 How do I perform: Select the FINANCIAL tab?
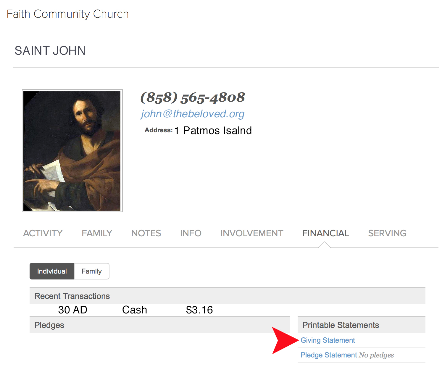[x=325, y=233]
